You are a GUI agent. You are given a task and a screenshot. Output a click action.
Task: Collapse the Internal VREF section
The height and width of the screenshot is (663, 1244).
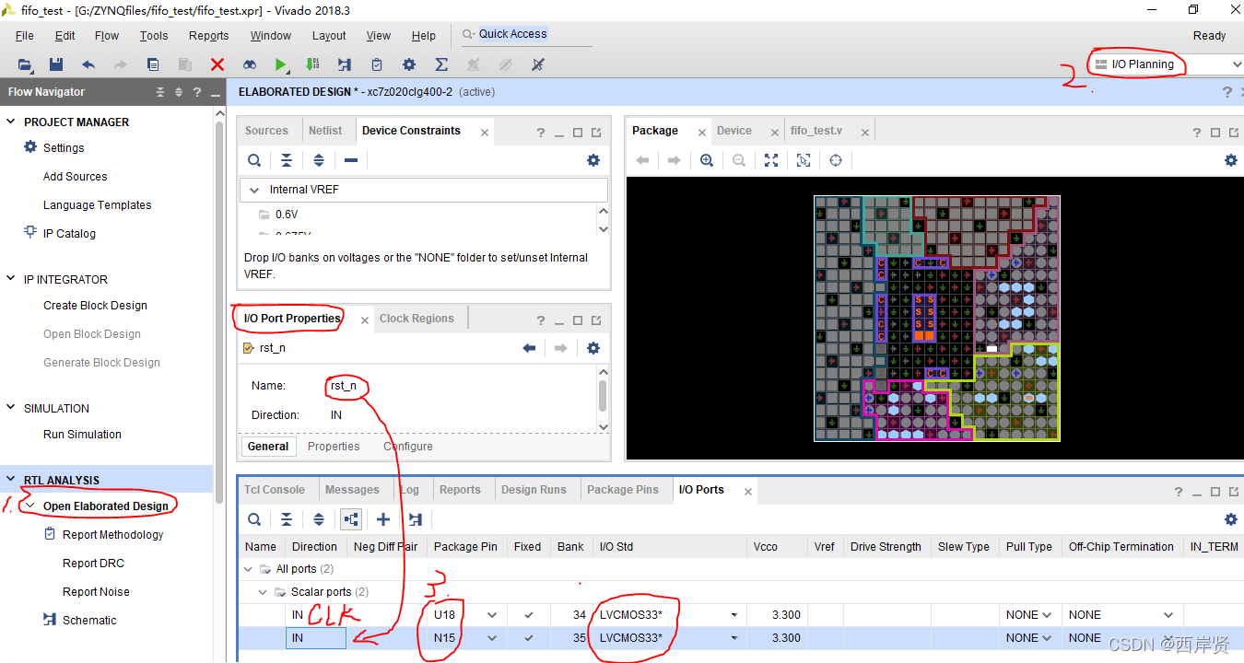254,190
